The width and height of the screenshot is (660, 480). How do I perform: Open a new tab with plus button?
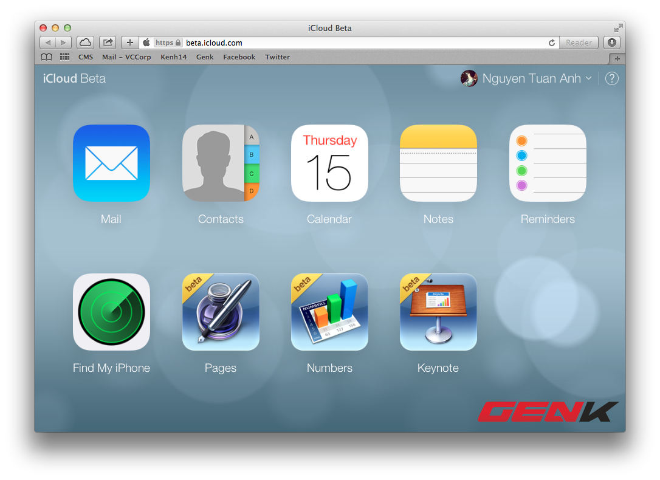(x=617, y=59)
